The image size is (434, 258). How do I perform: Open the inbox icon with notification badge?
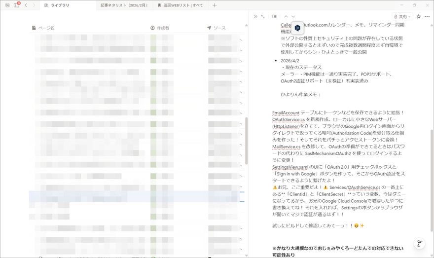point(16,5)
